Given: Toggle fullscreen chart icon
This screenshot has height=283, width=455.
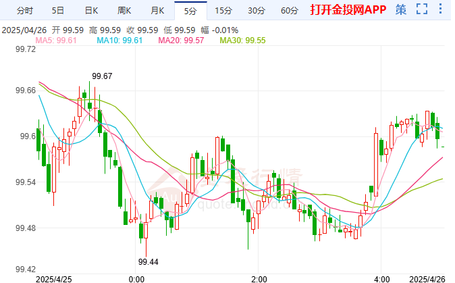Looking at the screenshot, I should 422,9.
